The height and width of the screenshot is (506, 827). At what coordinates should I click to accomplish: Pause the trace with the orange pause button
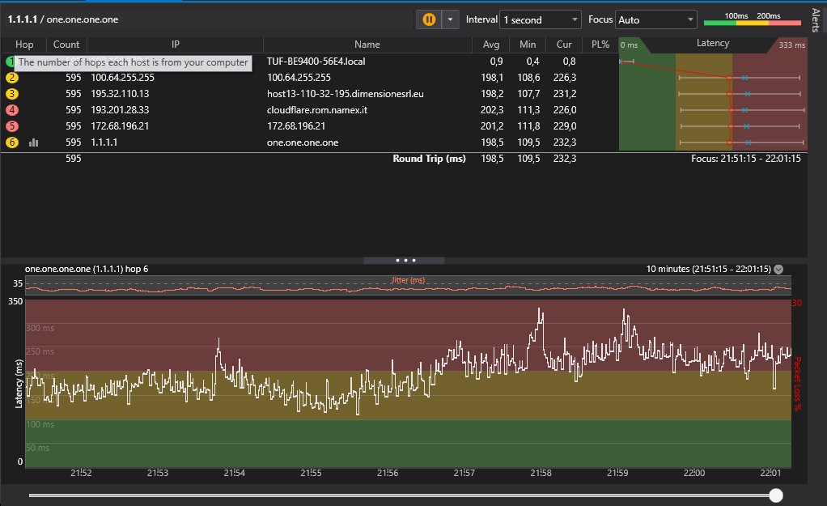[x=428, y=19]
